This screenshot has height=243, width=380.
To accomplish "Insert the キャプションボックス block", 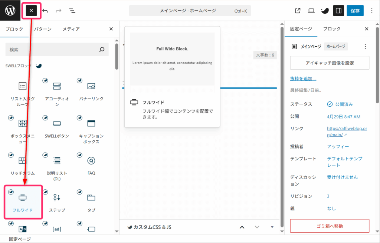I will 91,131.
